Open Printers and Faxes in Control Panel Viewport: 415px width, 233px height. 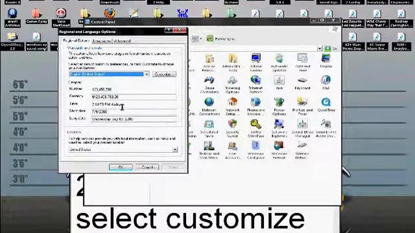coord(302,106)
